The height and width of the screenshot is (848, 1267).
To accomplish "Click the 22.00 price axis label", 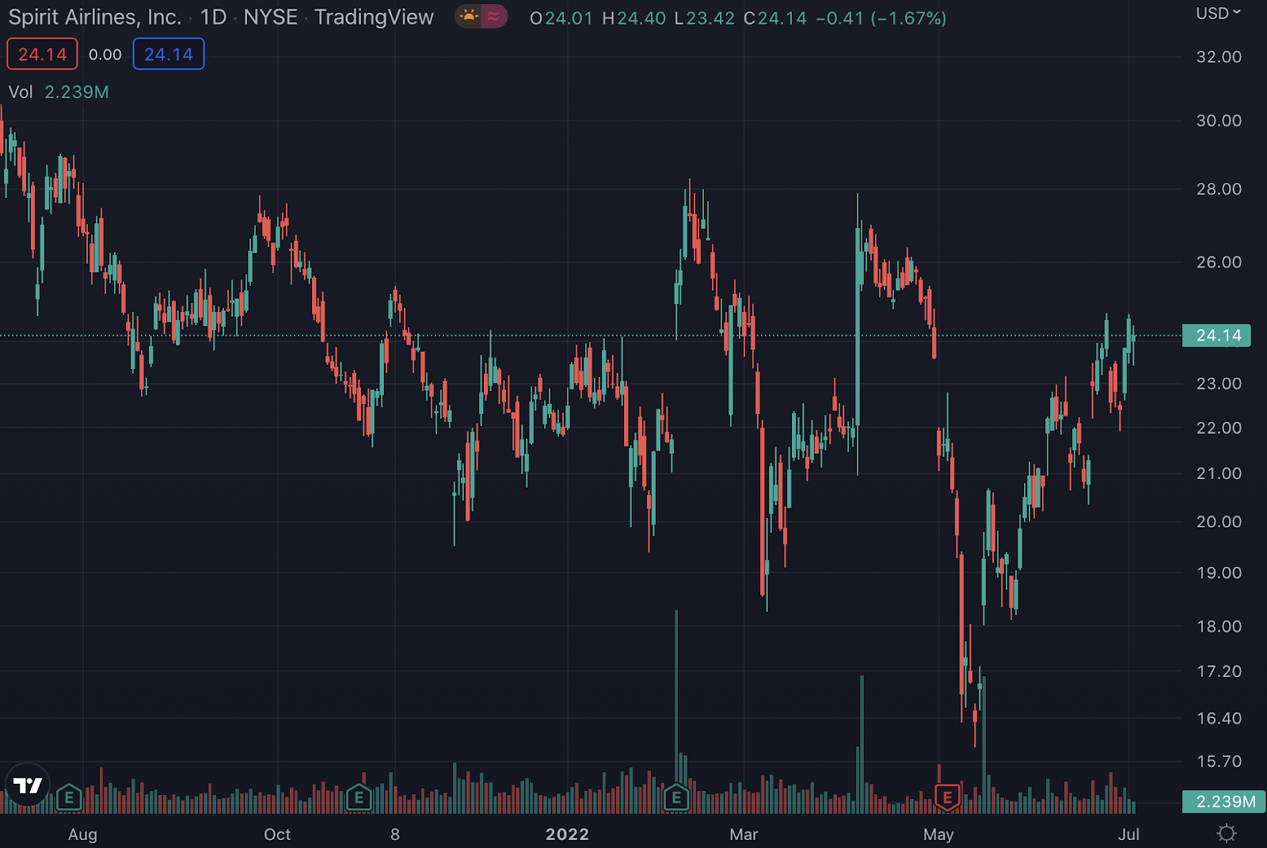I will (1219, 428).
